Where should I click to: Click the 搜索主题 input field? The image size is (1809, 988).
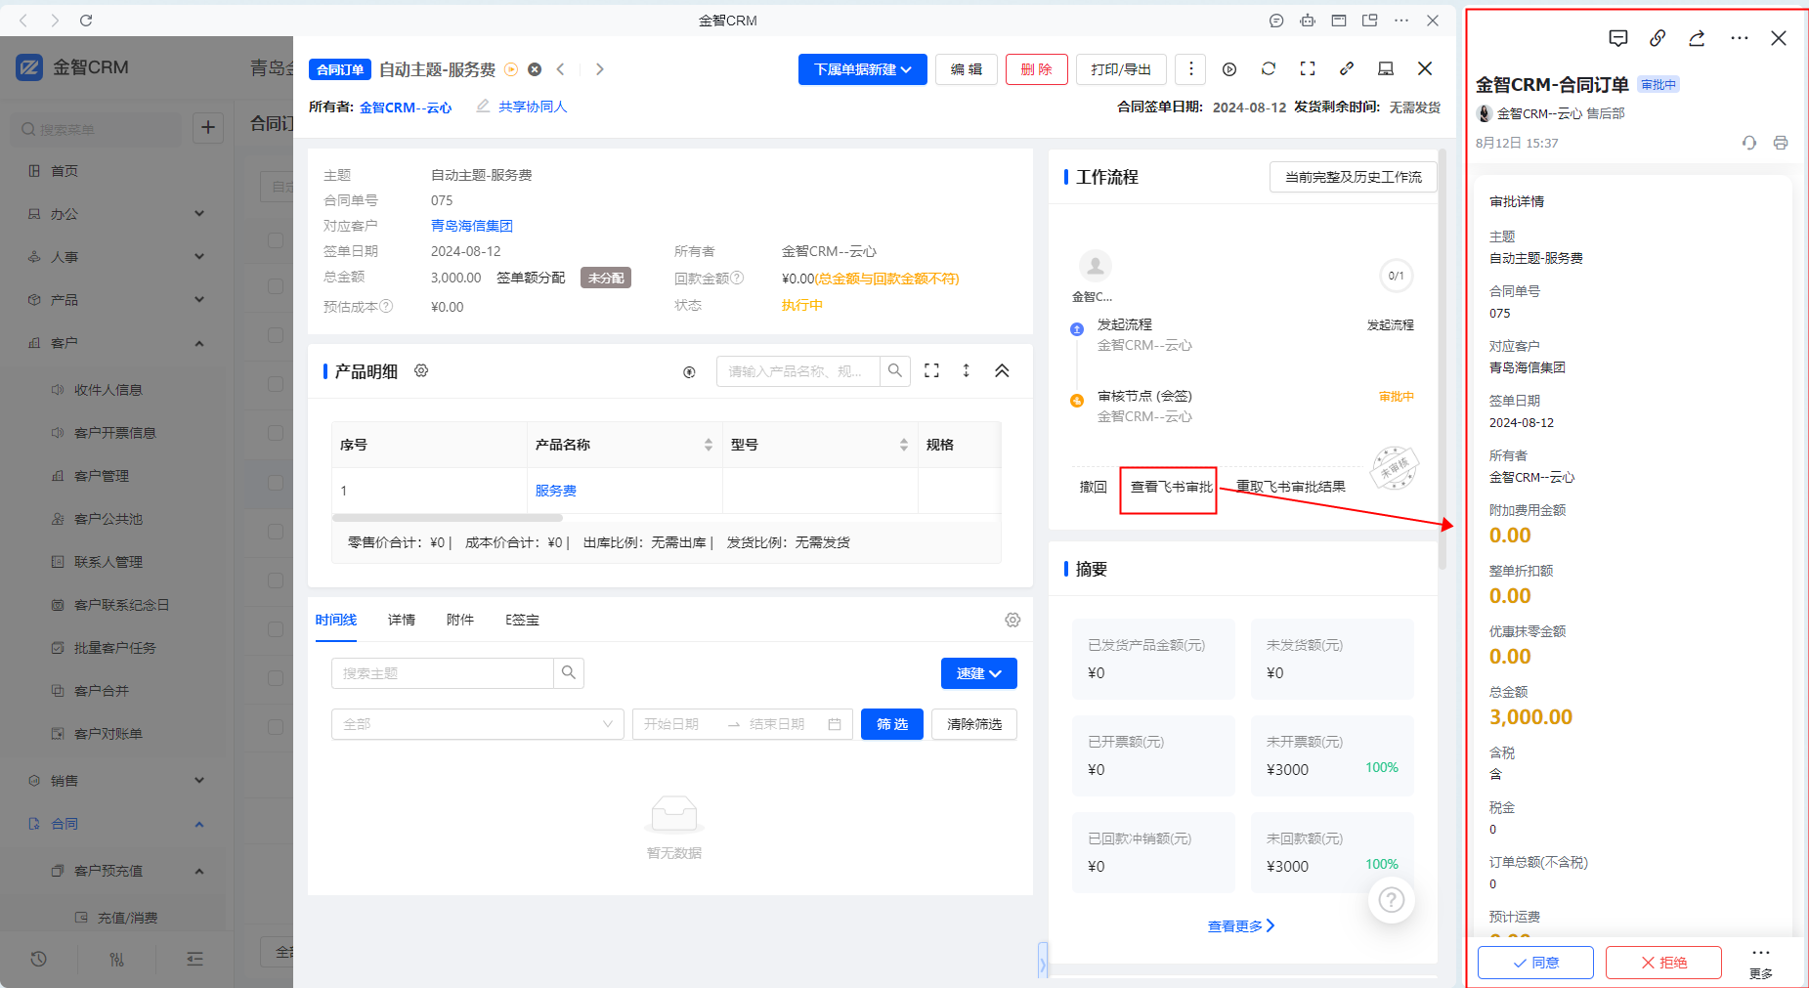point(443,673)
